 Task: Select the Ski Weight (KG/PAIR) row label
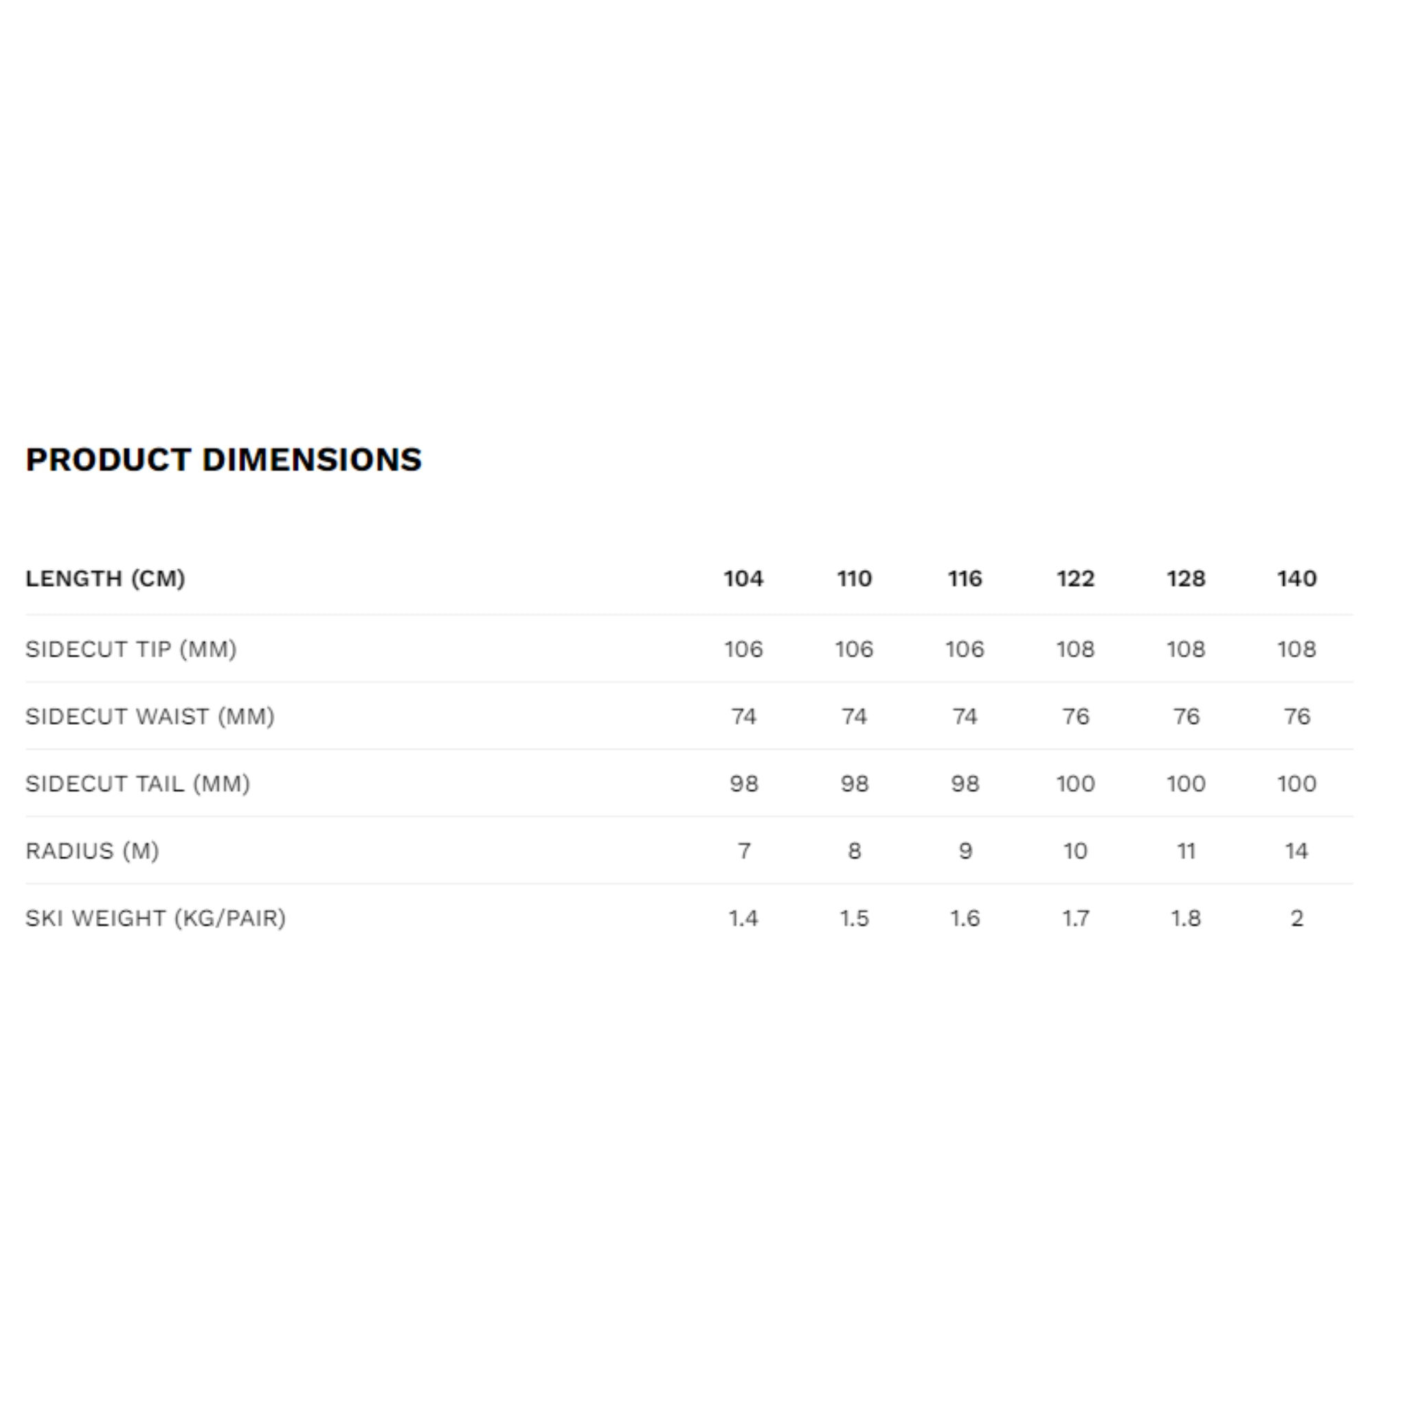click(x=156, y=918)
